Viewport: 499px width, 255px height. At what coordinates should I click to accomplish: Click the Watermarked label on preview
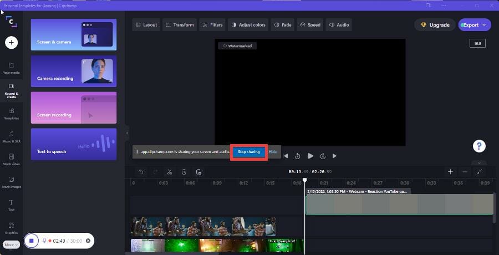(237, 46)
